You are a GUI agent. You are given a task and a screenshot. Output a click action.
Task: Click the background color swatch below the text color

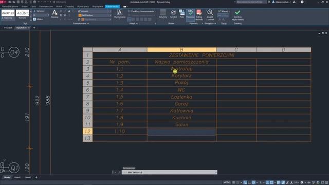83,20
